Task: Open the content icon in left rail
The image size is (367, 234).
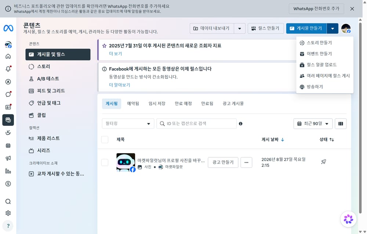Action: pyautogui.click(x=8, y=120)
